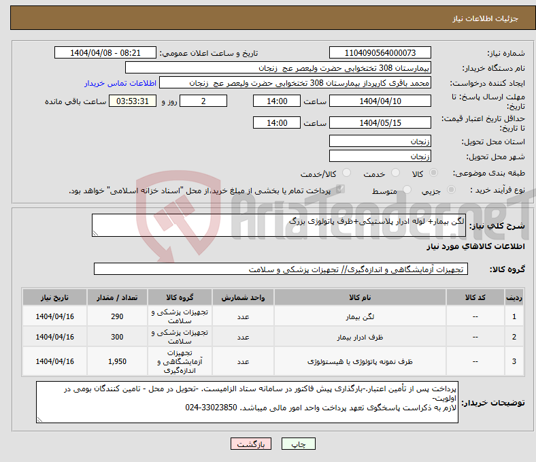Screen dimensions: 536x462
Task: Click quantity 300 in the table
Action: [117, 337]
